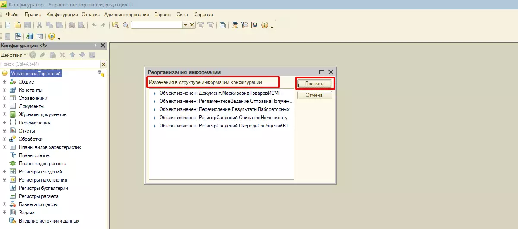
Task: Click the Print toolbar icon
Action: (x=72, y=25)
